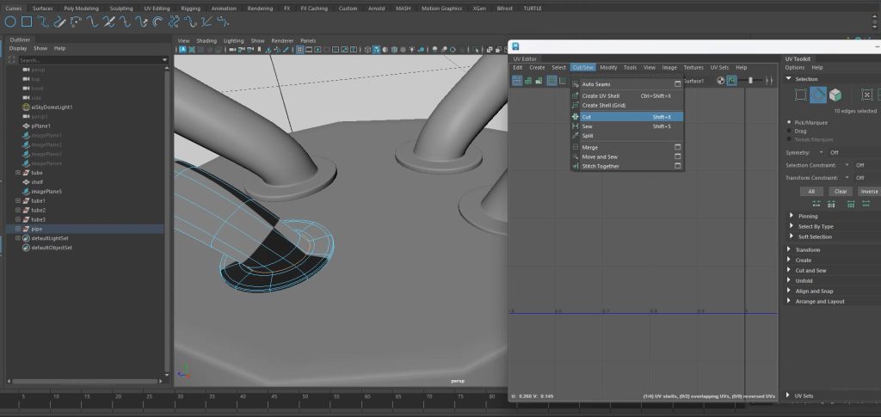Choose Split from the Cut/Sew menu
This screenshot has width=881, height=417.
tap(627, 136)
